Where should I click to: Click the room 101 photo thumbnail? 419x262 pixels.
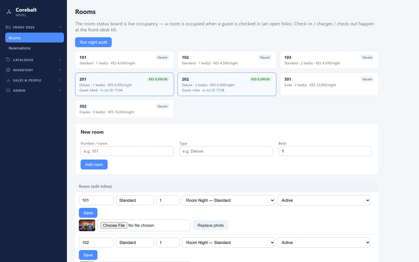point(87,225)
